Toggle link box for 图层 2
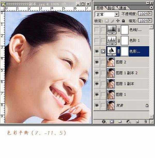This screenshot has width=155, height=158. tap(103, 62)
